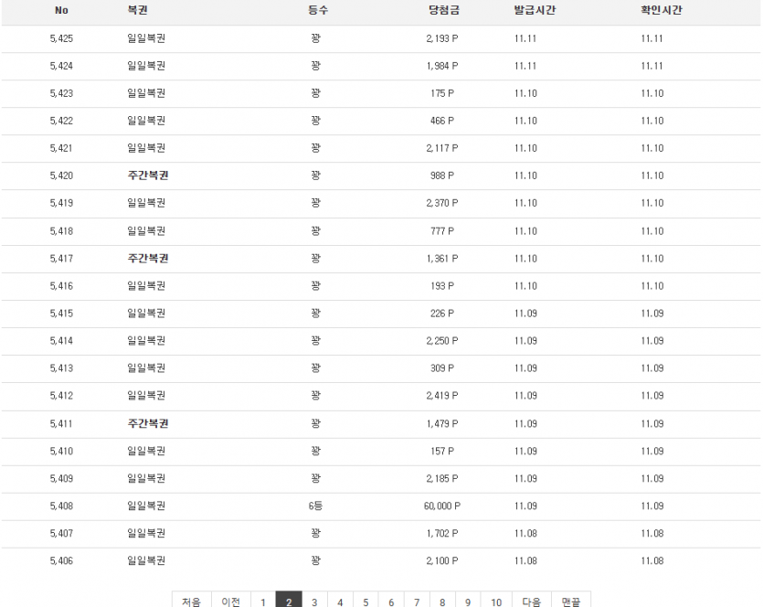Select the 6등 row numbered 5,408
This screenshot has height=607, width=763.
(x=381, y=506)
